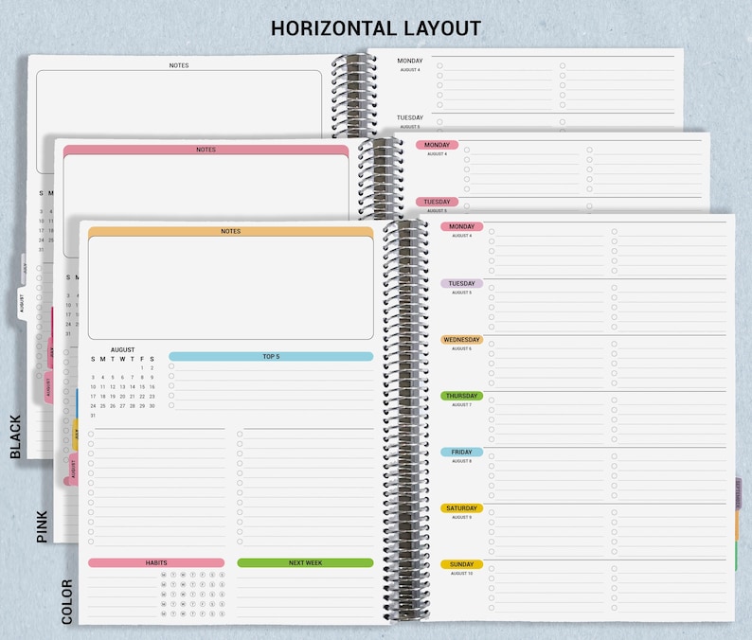The height and width of the screenshot is (640, 752).
Task: Click the yellow SATURDAY label
Action: coord(462,508)
